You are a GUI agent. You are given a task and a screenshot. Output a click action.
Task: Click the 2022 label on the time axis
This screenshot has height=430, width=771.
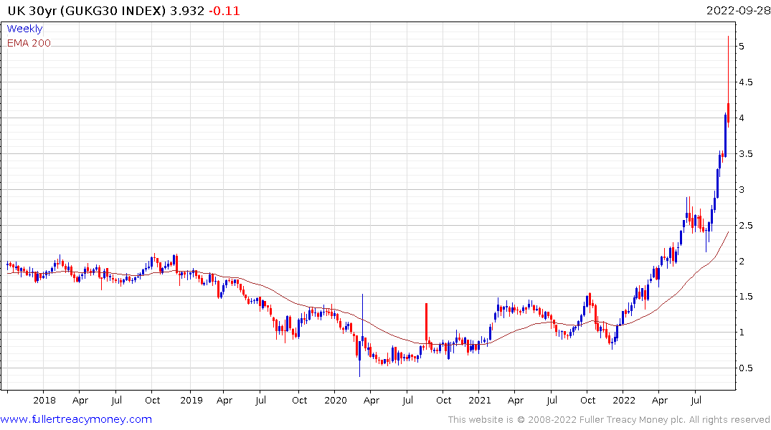tap(623, 400)
